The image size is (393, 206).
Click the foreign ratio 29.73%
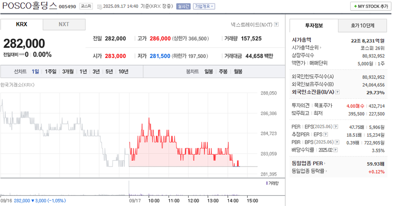point(375,92)
